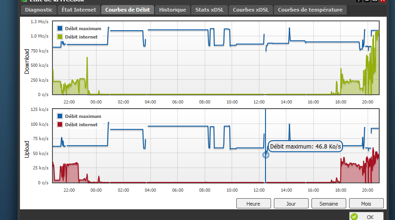Click Débit maximum label in Upload legend
Image resolution: width=395 pixels, height=220 pixels.
[x=83, y=116]
